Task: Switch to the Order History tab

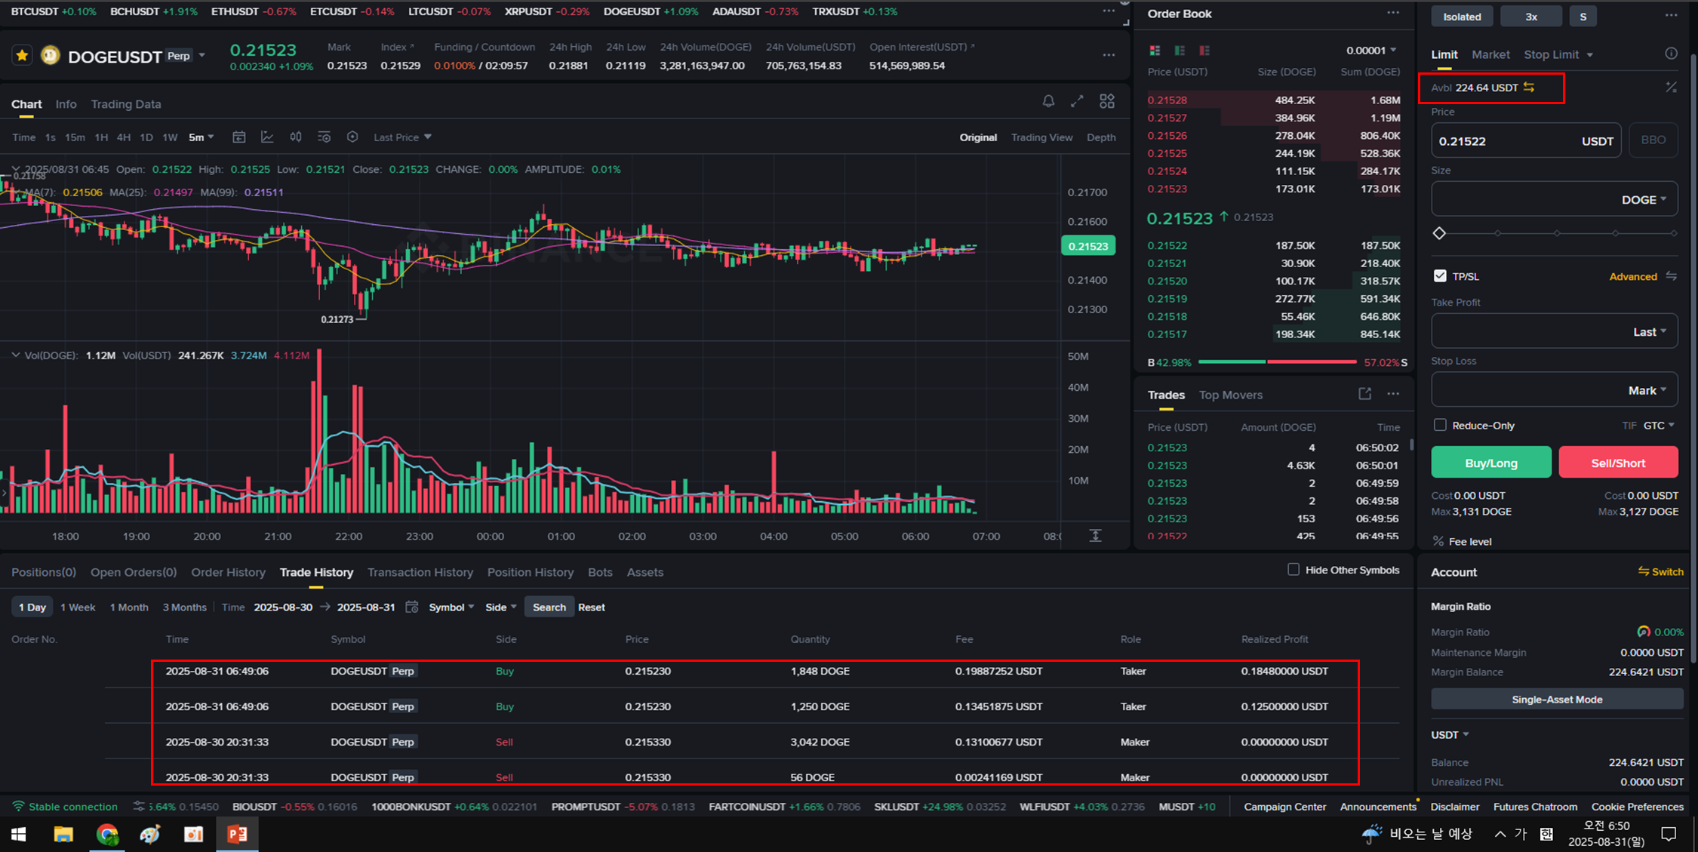Action: click(x=228, y=572)
